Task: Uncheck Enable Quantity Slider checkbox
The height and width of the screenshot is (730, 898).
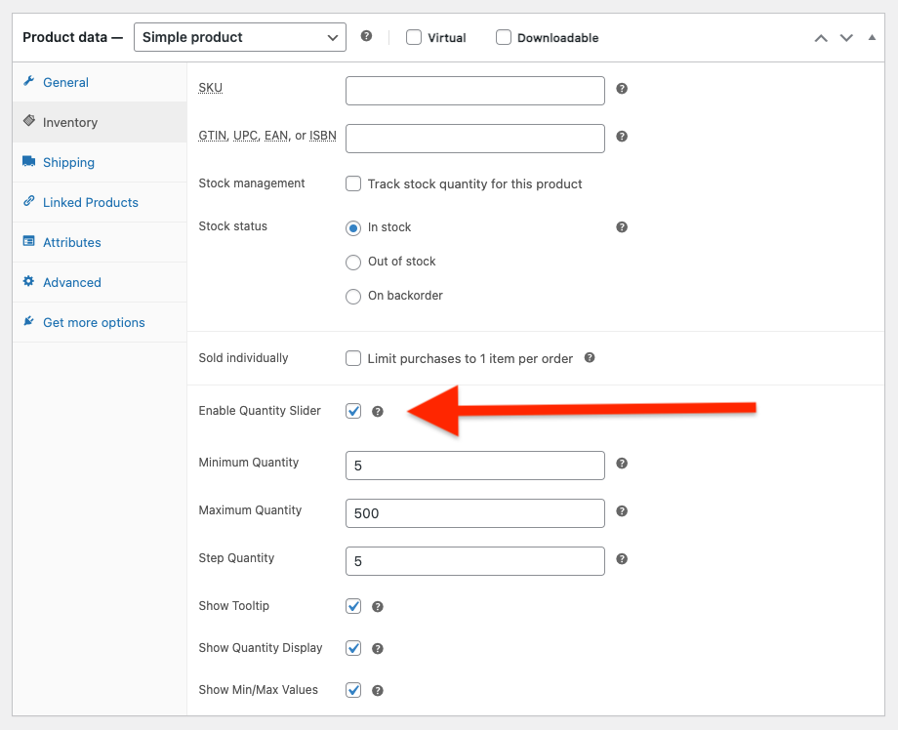Action: [353, 411]
